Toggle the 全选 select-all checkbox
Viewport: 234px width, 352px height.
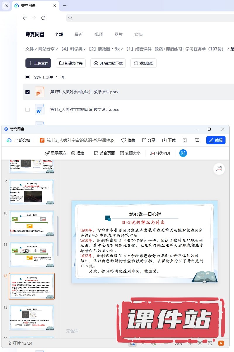[x=27, y=77]
